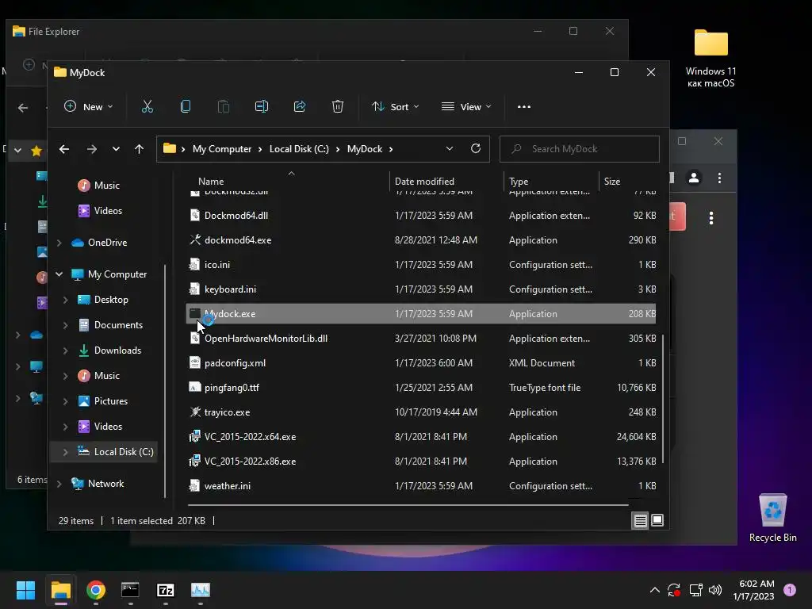
Task: Click the Paste icon in toolbar
Action: 223,107
